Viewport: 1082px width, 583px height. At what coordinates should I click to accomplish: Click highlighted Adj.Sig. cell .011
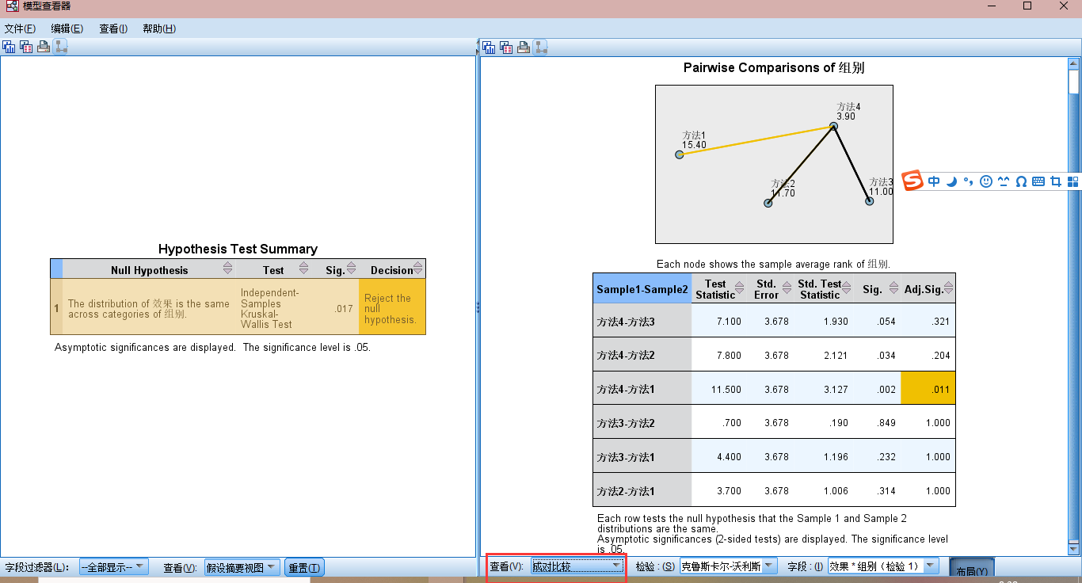coord(928,389)
